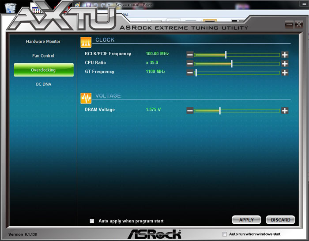This screenshot has width=309, height=241.
Task: Increase BCLK/PCIE Frequency with plus button
Action: tap(285, 55)
